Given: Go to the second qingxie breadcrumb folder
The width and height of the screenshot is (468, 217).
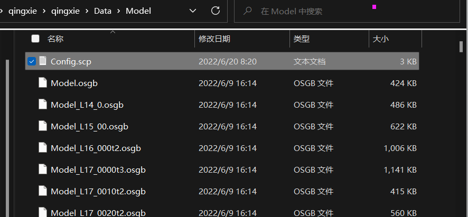Looking at the screenshot, I should (x=65, y=11).
